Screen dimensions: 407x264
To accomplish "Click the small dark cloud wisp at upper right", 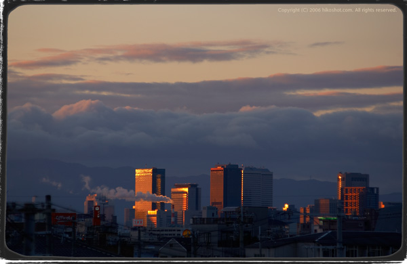I will pyautogui.click(x=326, y=44).
